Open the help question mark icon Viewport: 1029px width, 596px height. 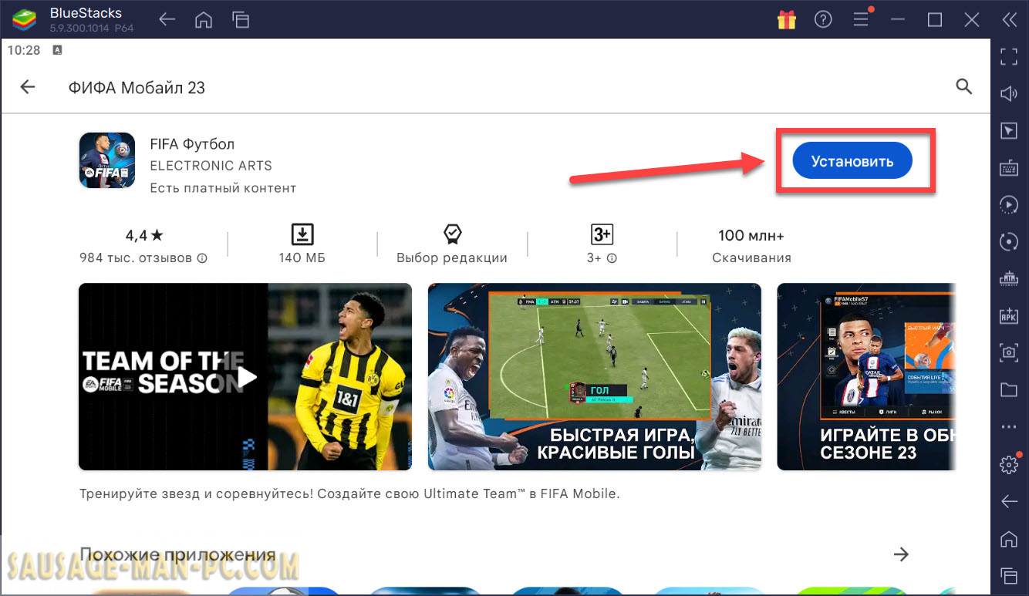pyautogui.click(x=823, y=20)
